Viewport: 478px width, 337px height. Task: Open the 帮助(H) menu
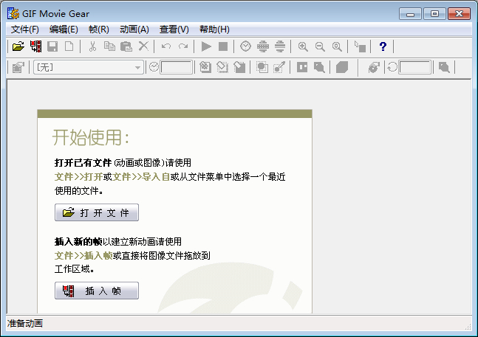tap(214, 29)
